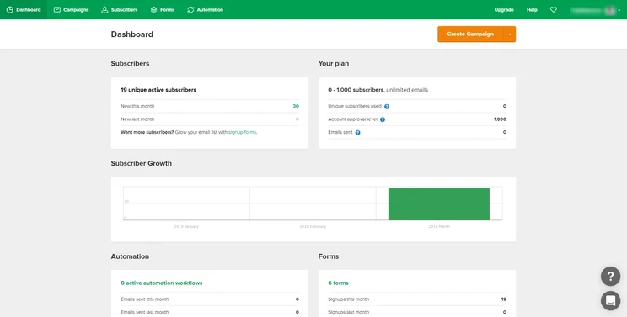This screenshot has width=627, height=317.
Task: Click the 2018 February axis label
Action: click(x=313, y=226)
